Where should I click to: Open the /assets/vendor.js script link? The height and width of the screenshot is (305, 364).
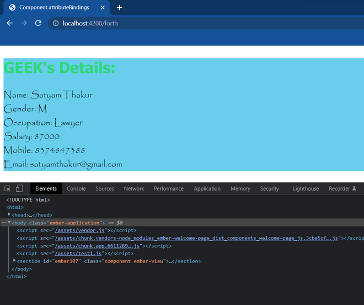coord(79,230)
